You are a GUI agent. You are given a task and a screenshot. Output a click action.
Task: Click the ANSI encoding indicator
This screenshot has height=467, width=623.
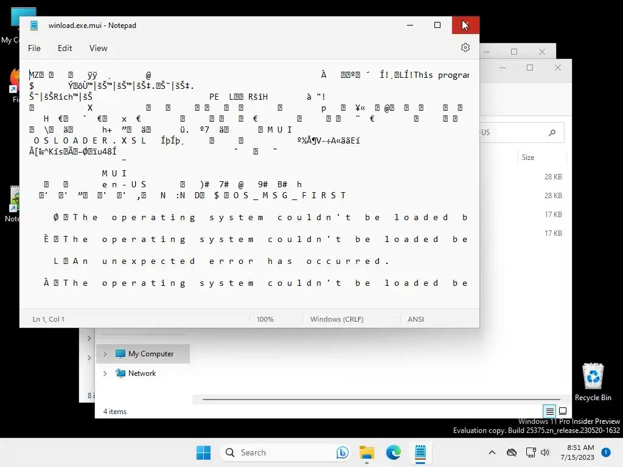416,319
